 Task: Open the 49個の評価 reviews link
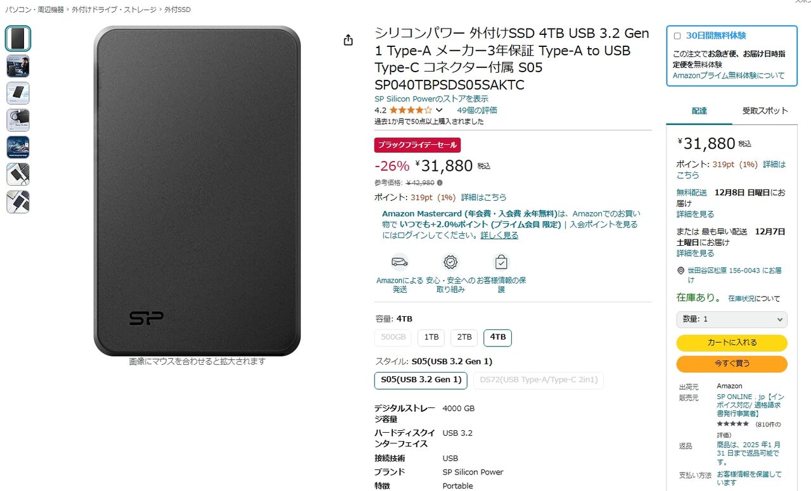pyautogui.click(x=477, y=110)
